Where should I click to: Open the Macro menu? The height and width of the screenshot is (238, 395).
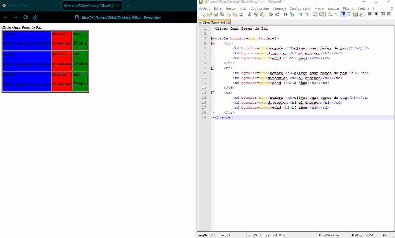(x=319, y=8)
